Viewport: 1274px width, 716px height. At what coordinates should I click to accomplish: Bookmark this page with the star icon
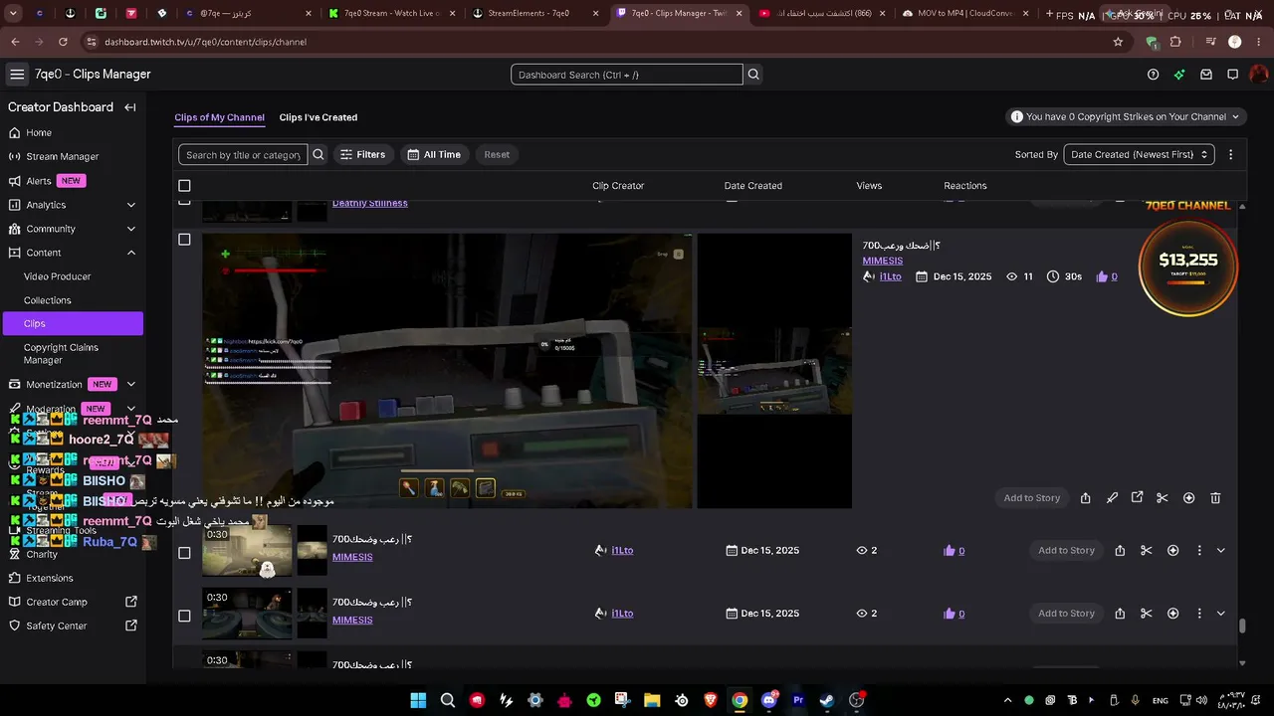pos(1118,42)
